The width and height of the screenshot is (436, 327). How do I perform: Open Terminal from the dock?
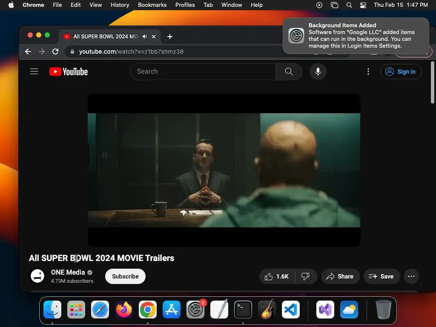(x=243, y=310)
